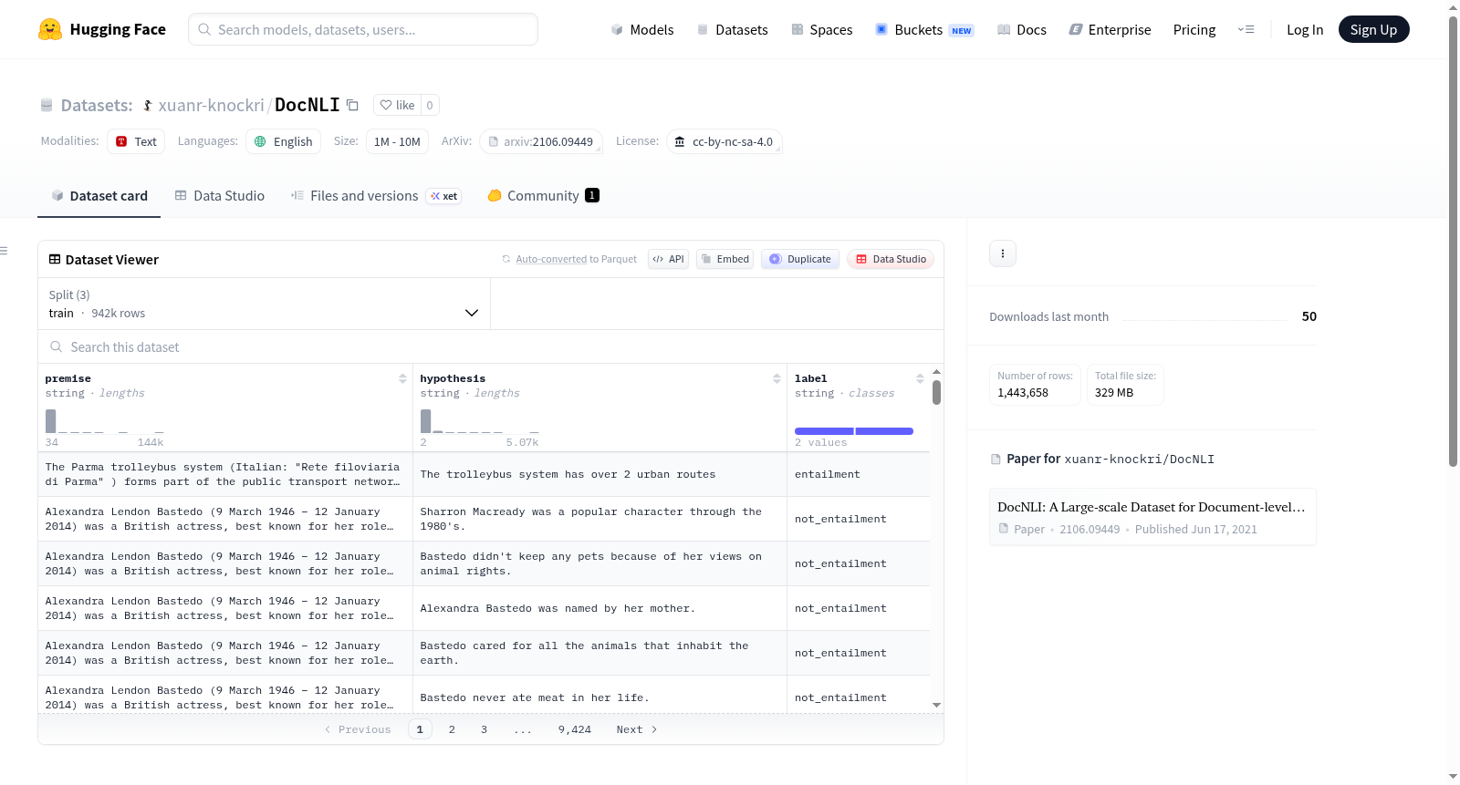Click the Embed button

pos(725,259)
